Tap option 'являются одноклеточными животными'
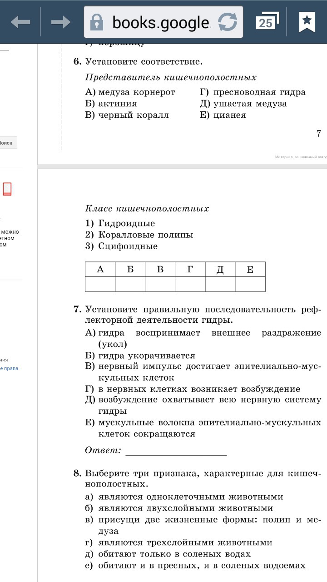The image size is (327, 582). click(190, 497)
